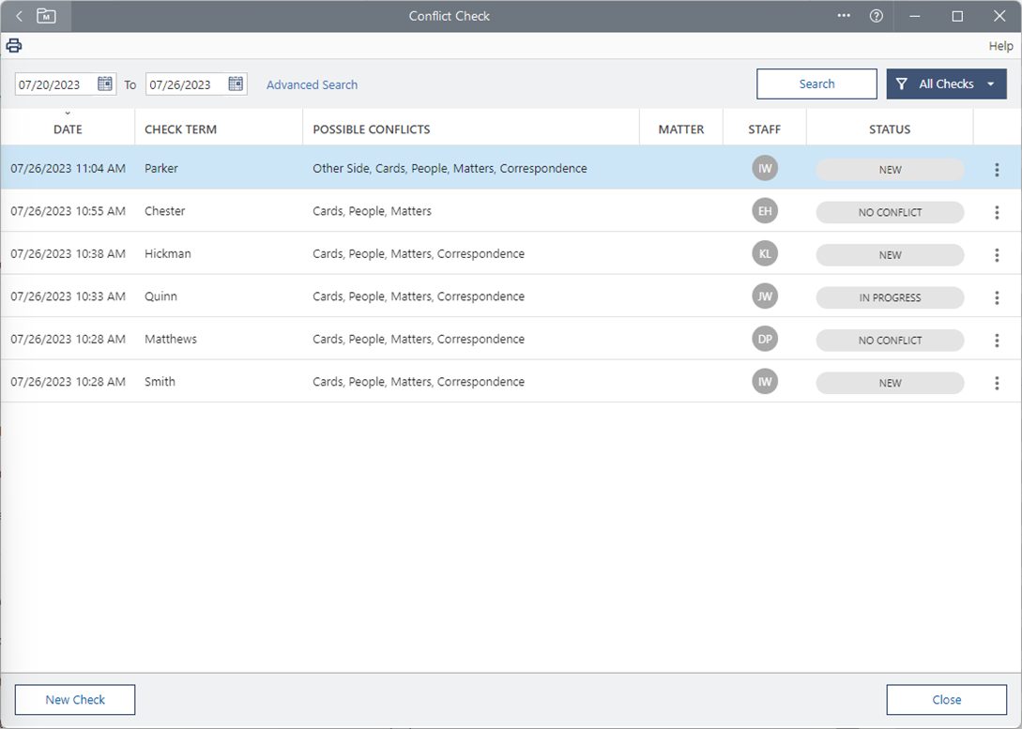Click the matter folder icon in the title bar
Viewport: 1022px width, 729px height.
coord(46,16)
